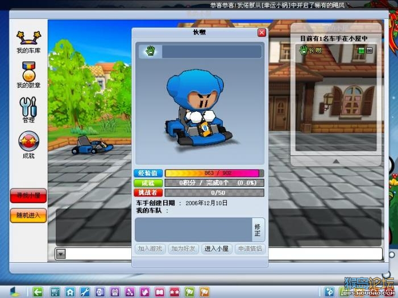
Task: Open the 管理 wrench and screwdriver icon
Action: pos(28,110)
